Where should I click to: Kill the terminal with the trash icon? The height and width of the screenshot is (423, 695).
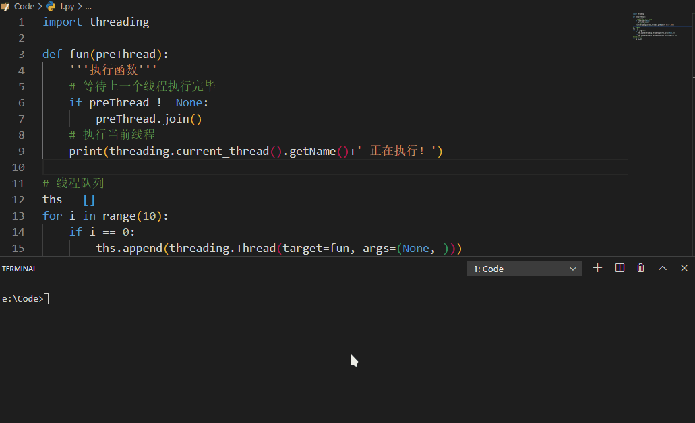[641, 268]
